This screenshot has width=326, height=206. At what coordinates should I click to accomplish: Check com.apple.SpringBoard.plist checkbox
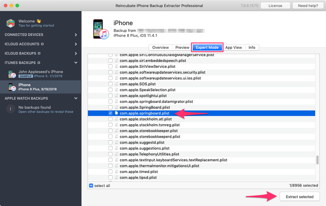110,107
